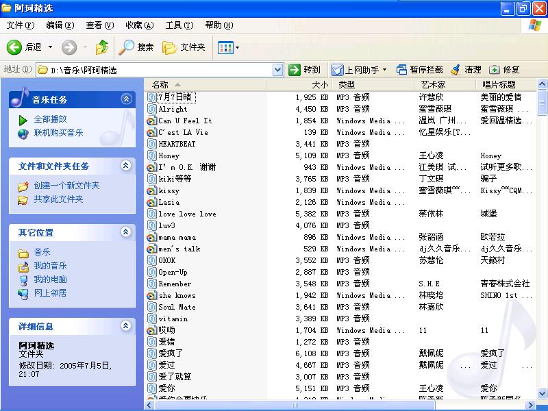
Task: Open the address bar path dropdown
Action: pyautogui.click(x=277, y=70)
